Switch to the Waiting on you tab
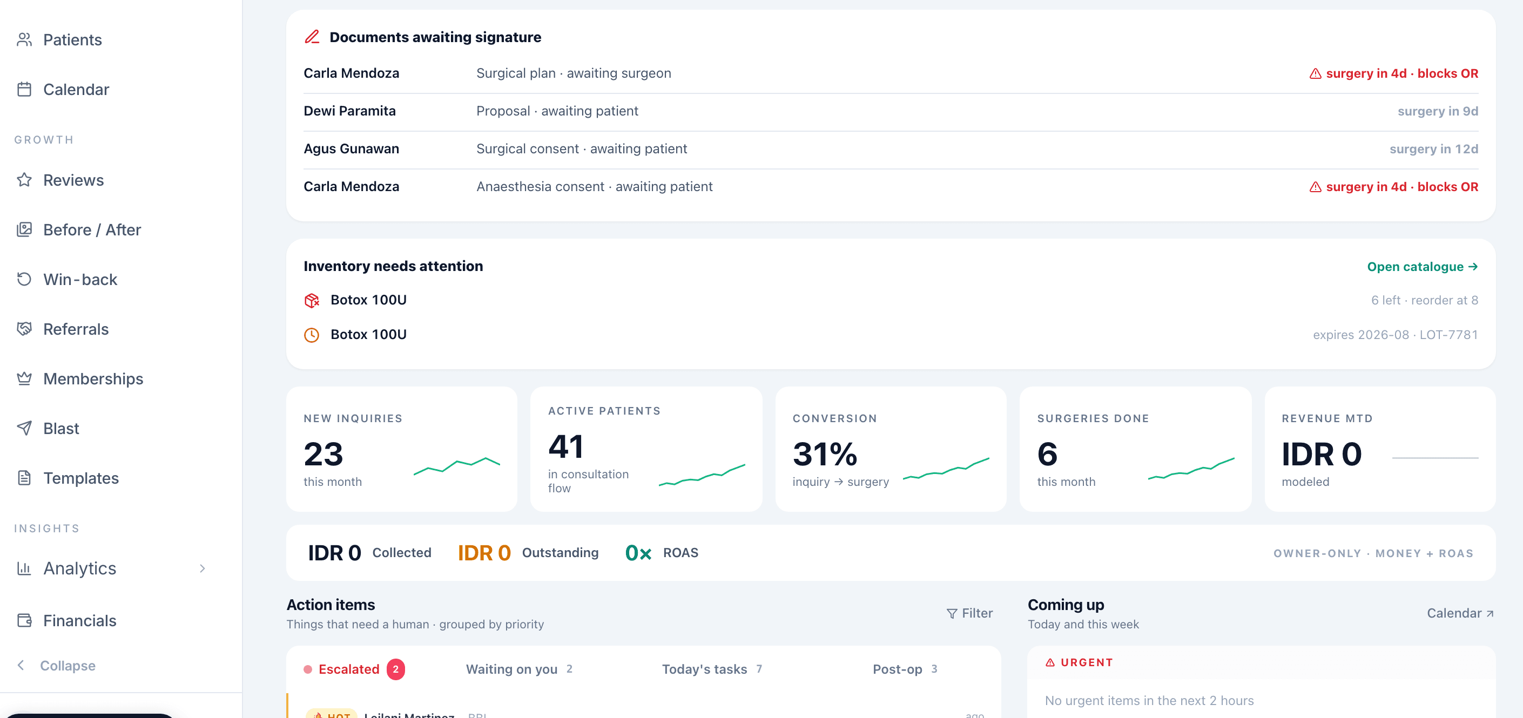1523x718 pixels. tap(518, 669)
